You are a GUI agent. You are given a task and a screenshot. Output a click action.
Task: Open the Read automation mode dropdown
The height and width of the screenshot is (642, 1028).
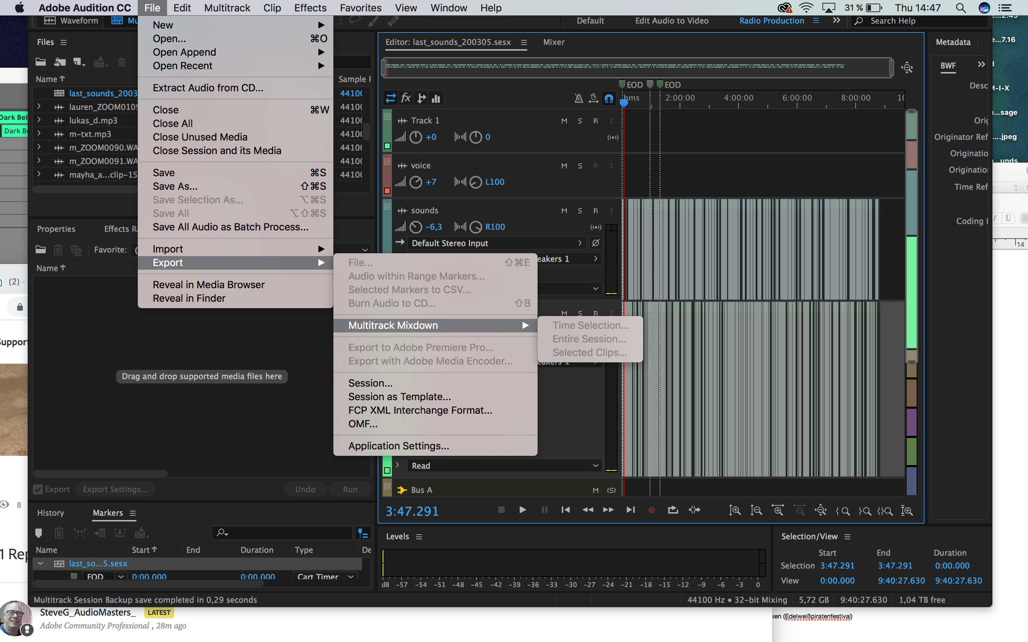coord(504,465)
